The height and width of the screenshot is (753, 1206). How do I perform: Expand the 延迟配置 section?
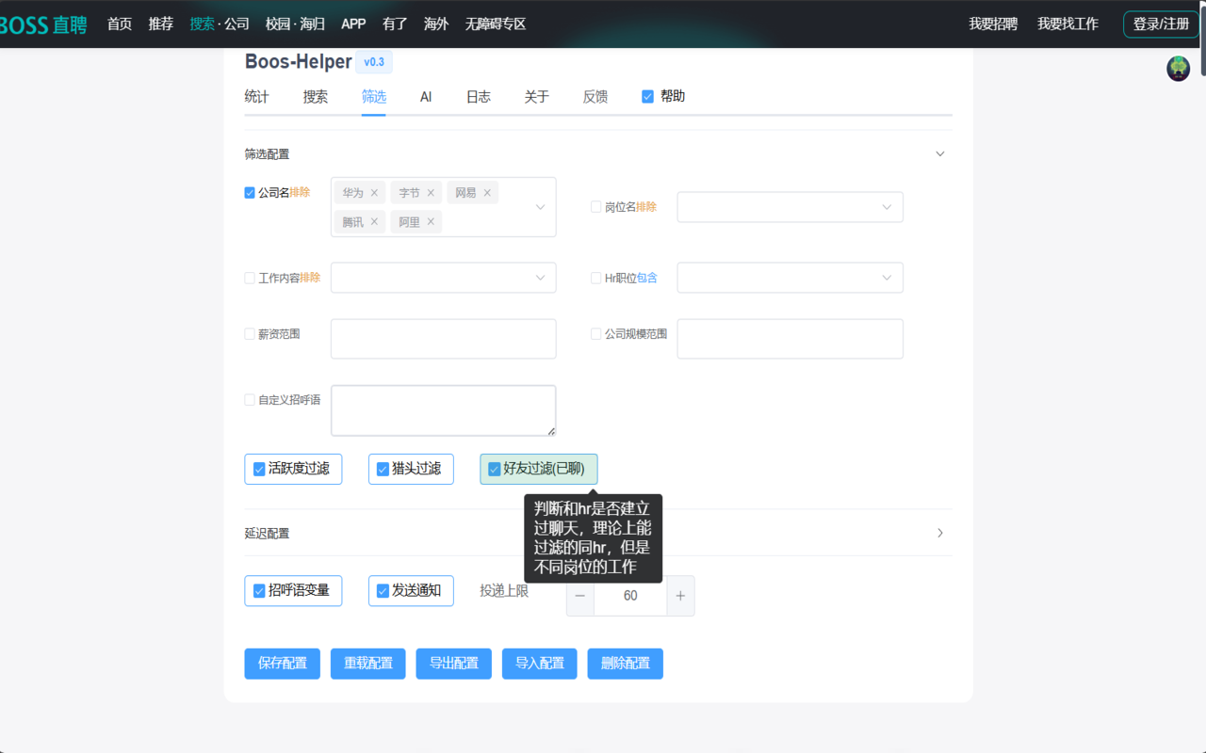(939, 532)
